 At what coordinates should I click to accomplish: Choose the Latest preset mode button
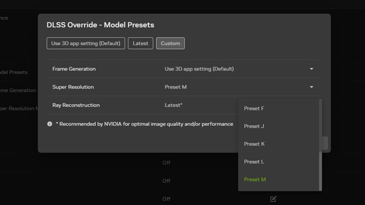(x=140, y=43)
